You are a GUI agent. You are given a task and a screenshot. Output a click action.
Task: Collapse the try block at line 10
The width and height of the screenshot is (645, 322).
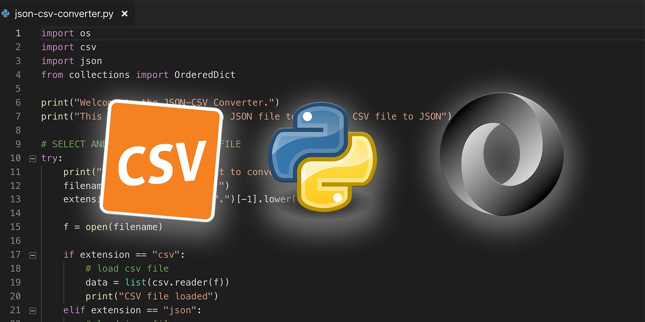click(33, 158)
